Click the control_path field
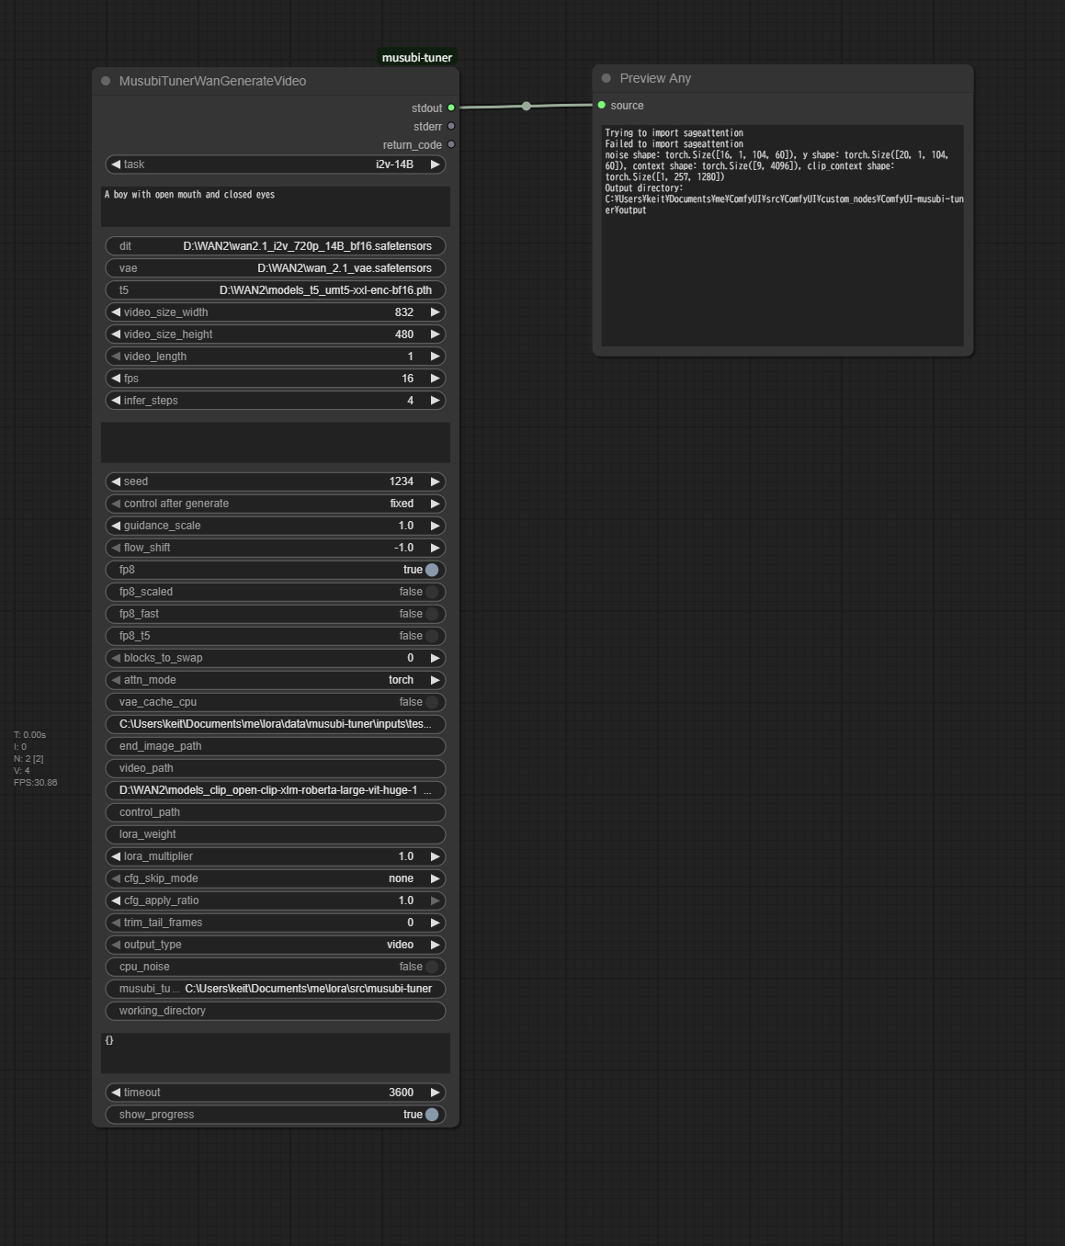This screenshot has height=1246, width=1065. pyautogui.click(x=276, y=812)
